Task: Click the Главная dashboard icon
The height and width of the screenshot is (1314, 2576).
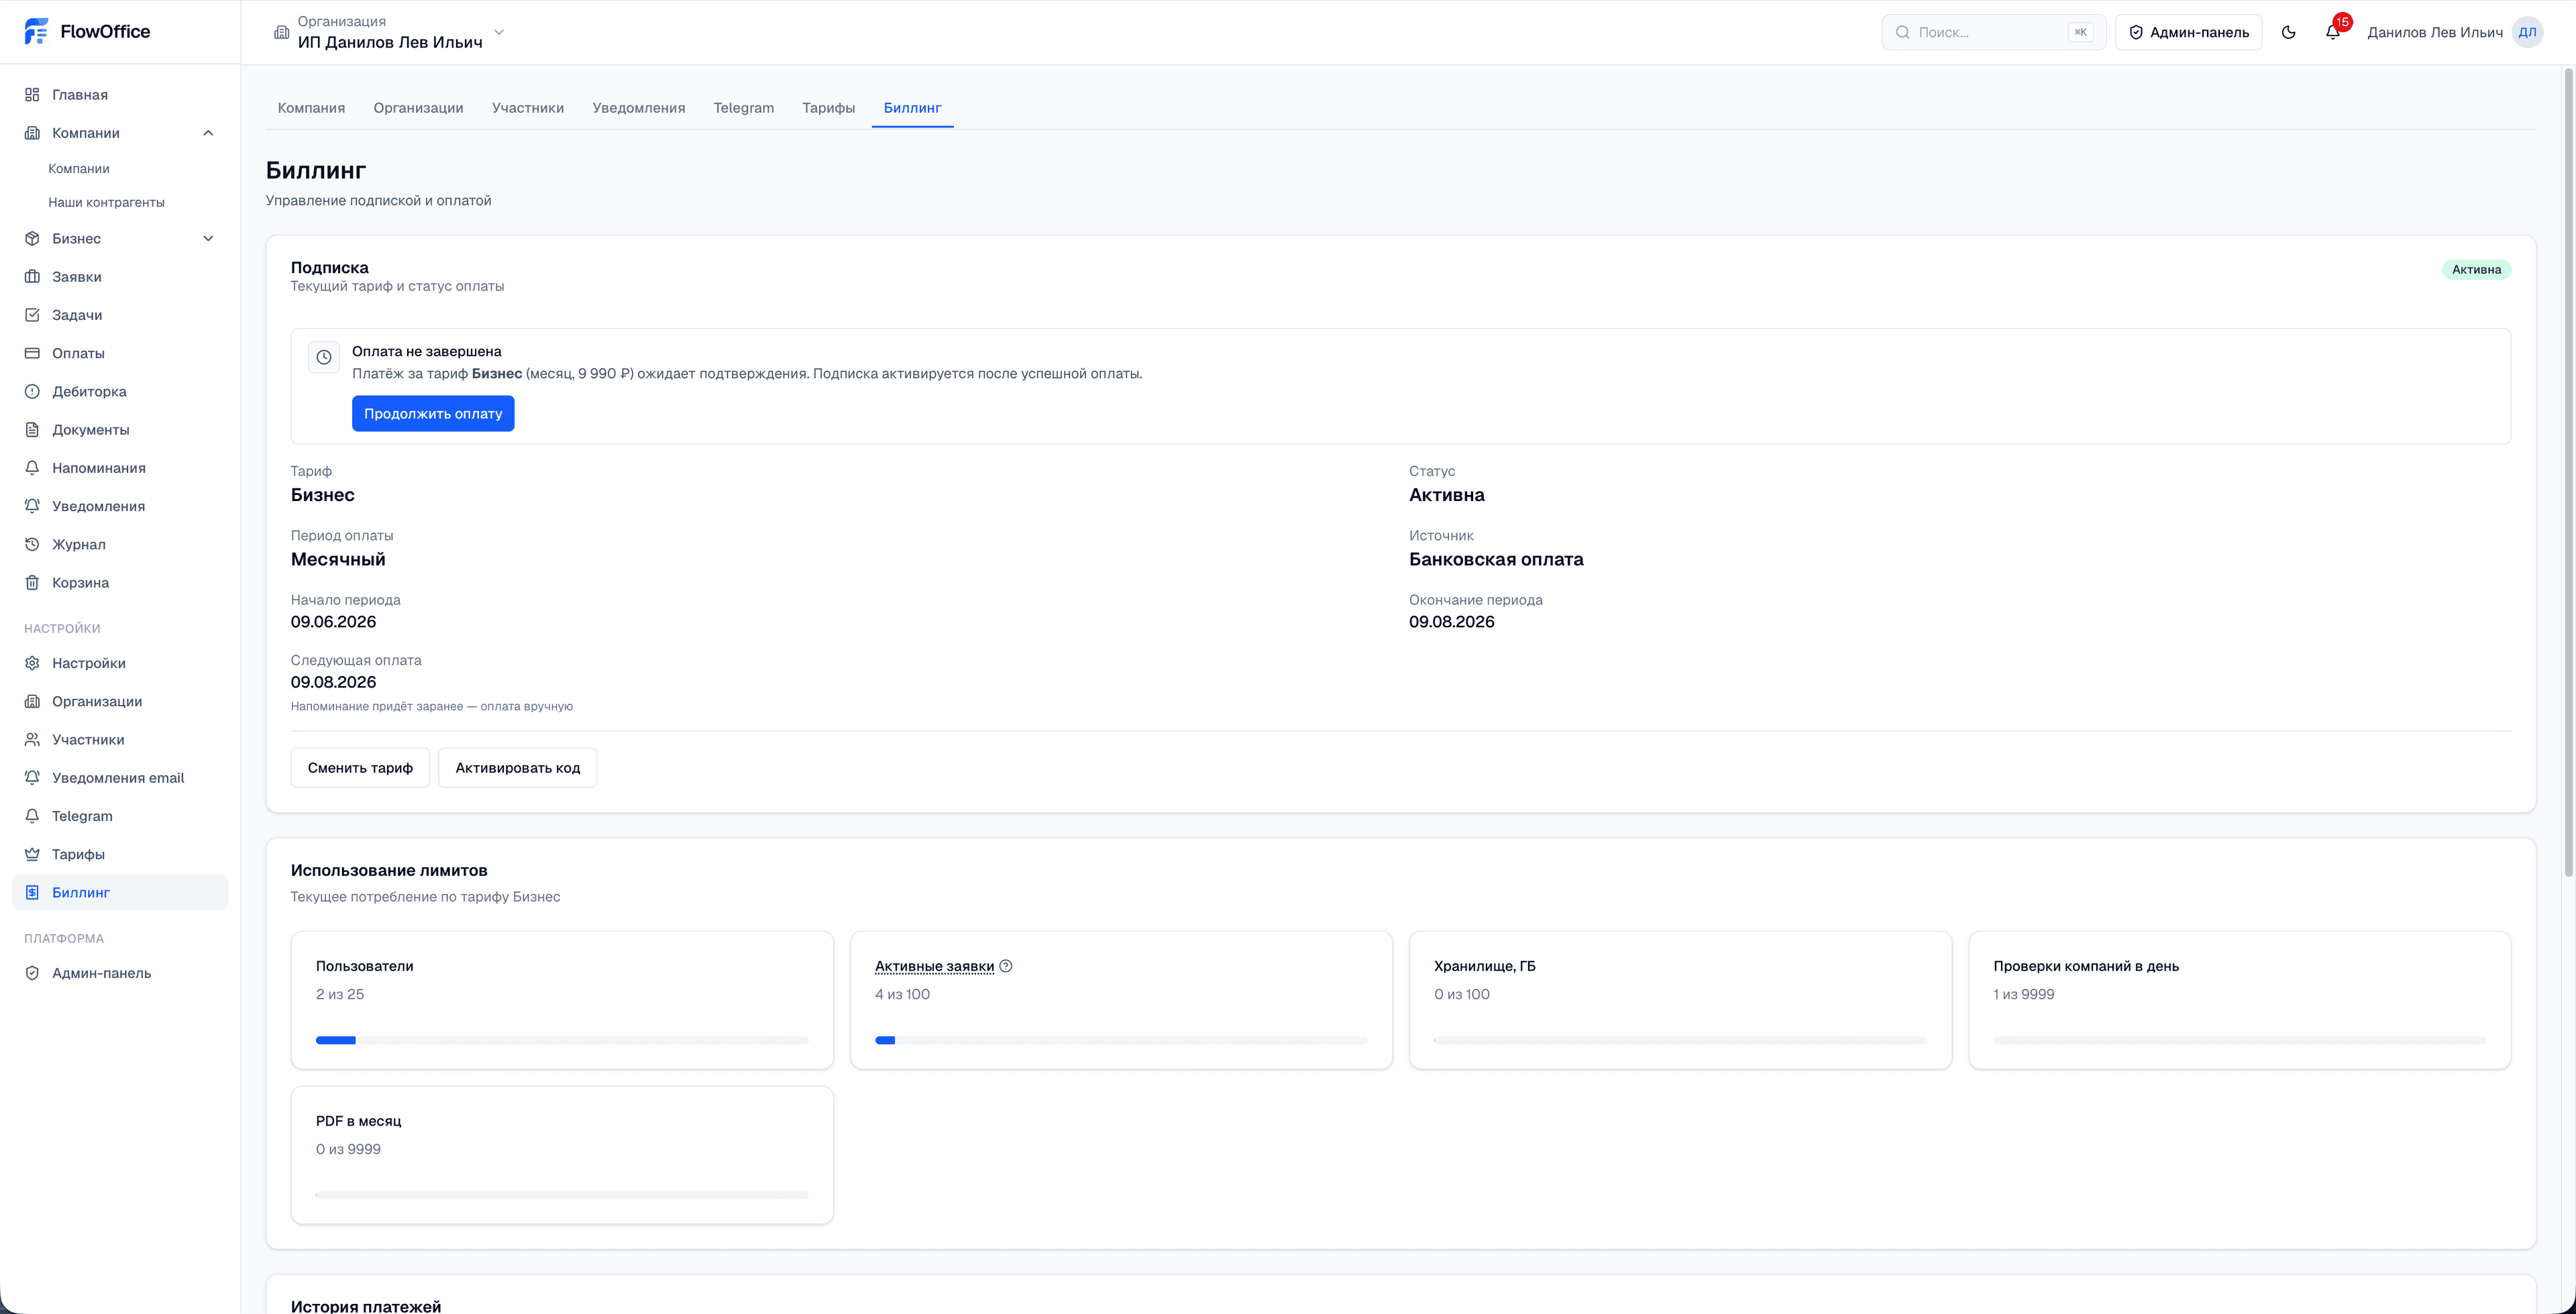Action: [x=32, y=95]
